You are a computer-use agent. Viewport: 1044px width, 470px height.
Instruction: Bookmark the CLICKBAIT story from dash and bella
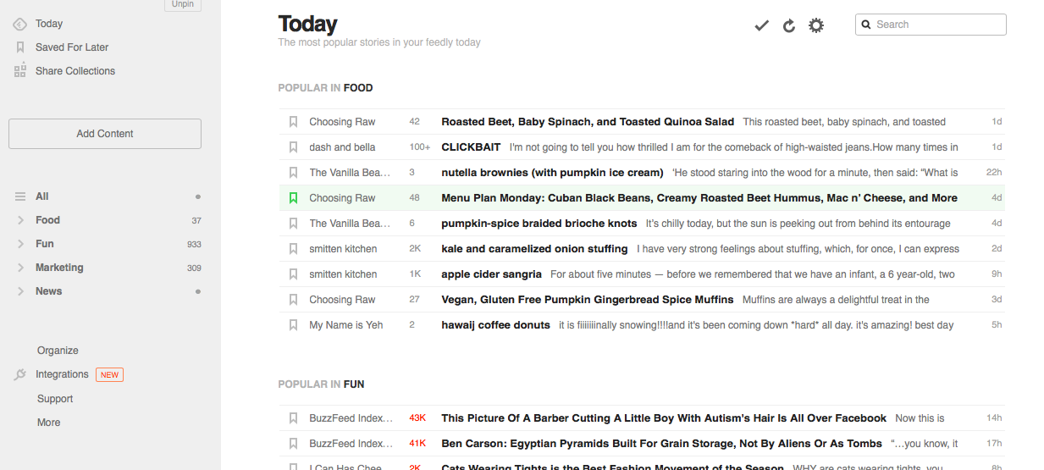pyautogui.click(x=293, y=147)
